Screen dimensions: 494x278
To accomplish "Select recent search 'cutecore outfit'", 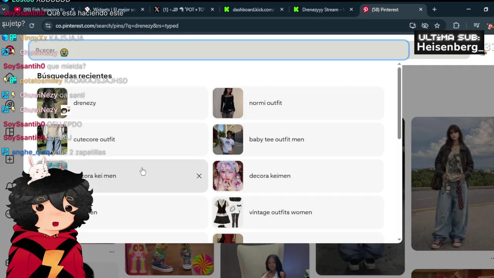I will [x=122, y=139].
